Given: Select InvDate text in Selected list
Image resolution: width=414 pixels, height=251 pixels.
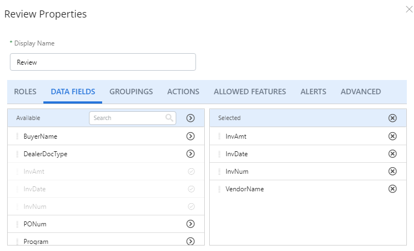Looking at the screenshot, I should tap(237, 154).
